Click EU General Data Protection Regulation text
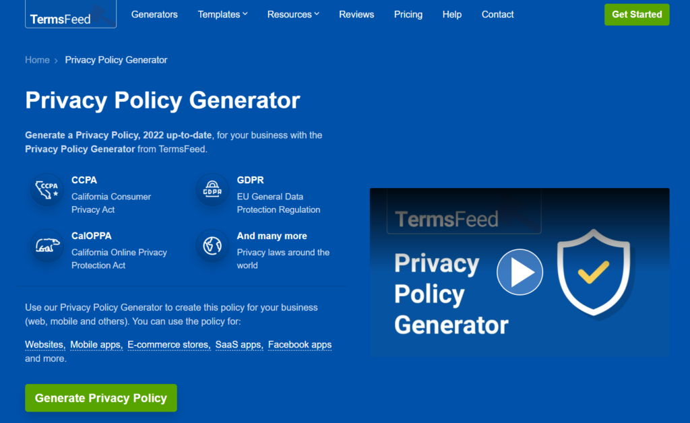690x423 pixels. tap(278, 203)
